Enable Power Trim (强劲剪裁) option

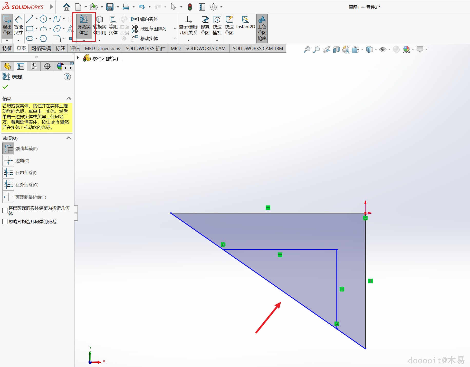[x=8, y=148]
